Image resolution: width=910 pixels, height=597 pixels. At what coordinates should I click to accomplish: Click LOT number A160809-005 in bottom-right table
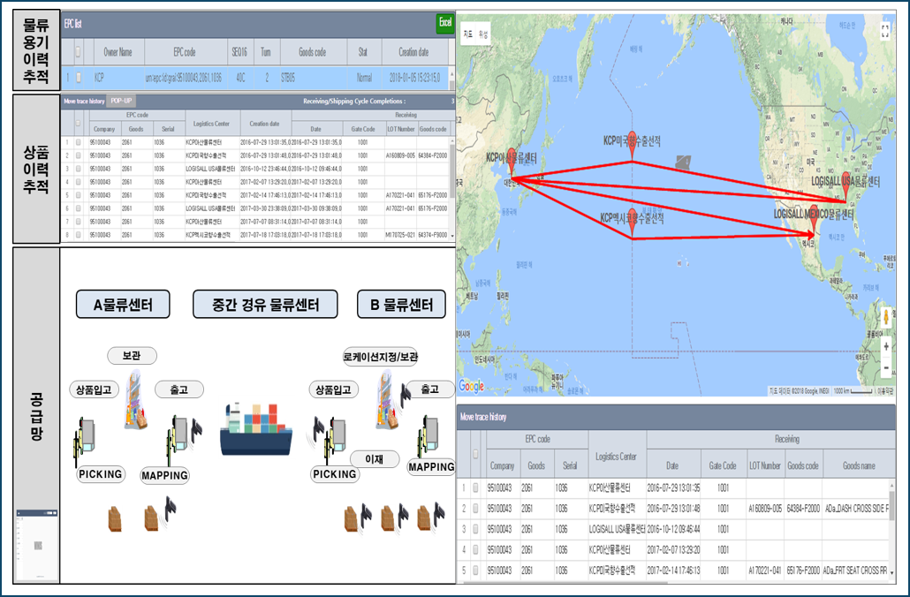coord(765,509)
